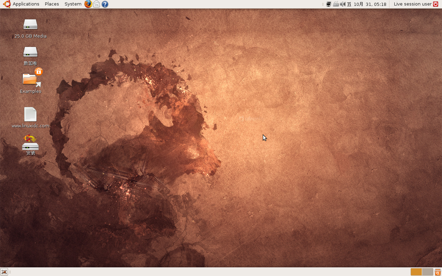The image size is (442, 276).
Task: Launch Firefox from the top panel
Action: coord(88,4)
